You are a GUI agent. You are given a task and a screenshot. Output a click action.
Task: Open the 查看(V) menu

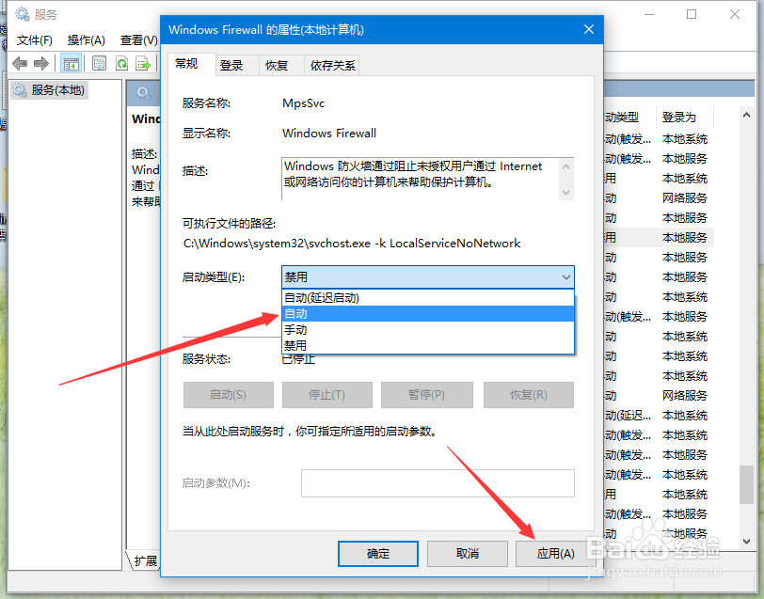(139, 39)
